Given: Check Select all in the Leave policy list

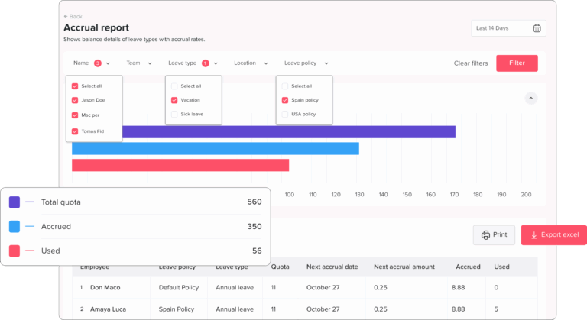Looking at the screenshot, I should (285, 86).
